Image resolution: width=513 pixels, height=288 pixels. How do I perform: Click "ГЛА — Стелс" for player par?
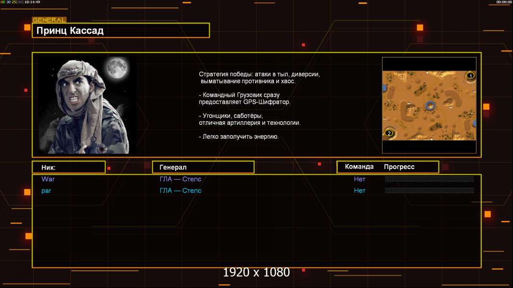point(180,191)
